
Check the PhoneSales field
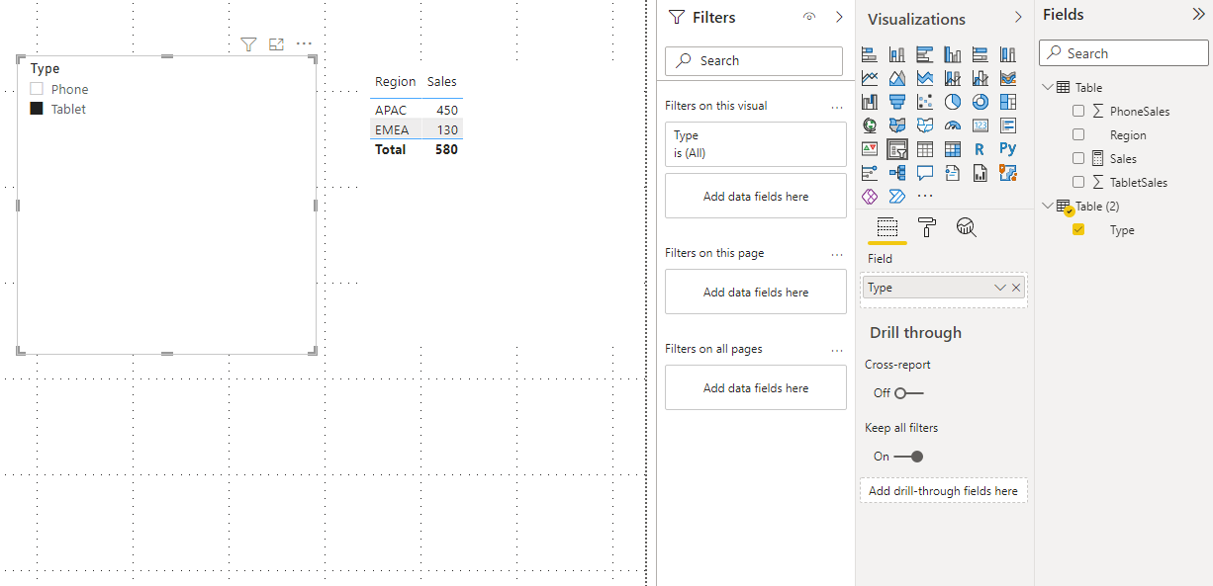(1078, 111)
